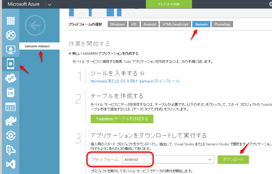The width and height of the screenshot is (272, 174).
Task: Open the Microsoft Azure header dropdown chevron
Action: tap(49, 4)
